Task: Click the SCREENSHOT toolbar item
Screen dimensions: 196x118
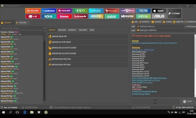Action: point(190,22)
